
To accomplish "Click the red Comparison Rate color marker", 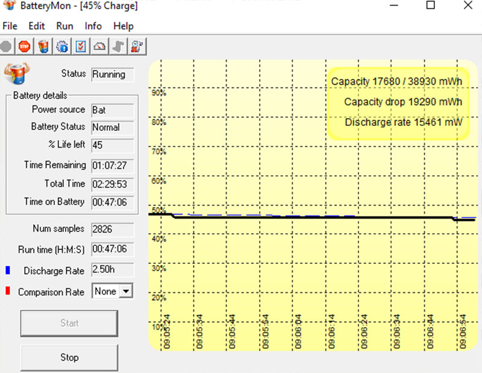I will click(8, 291).
